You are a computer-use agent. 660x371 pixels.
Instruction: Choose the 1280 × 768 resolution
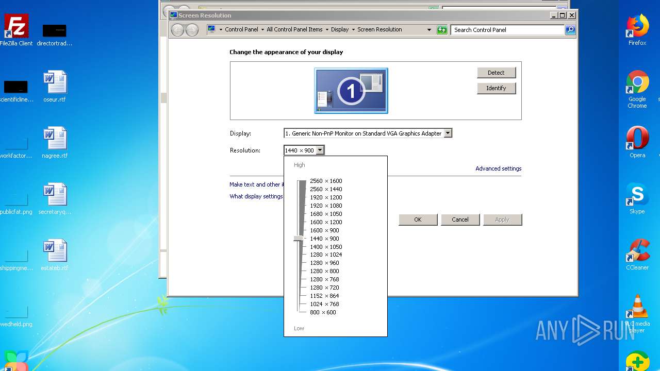pyautogui.click(x=324, y=279)
